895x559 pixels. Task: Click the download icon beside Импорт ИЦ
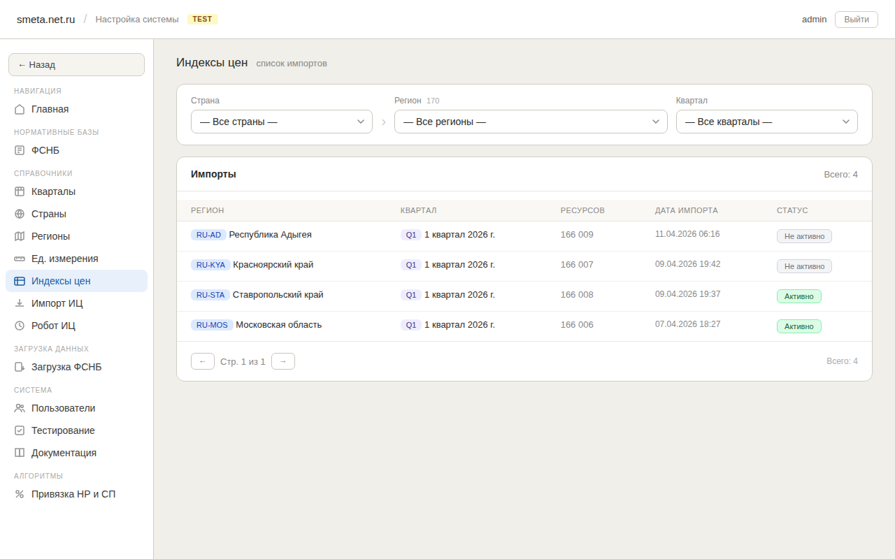coord(20,303)
